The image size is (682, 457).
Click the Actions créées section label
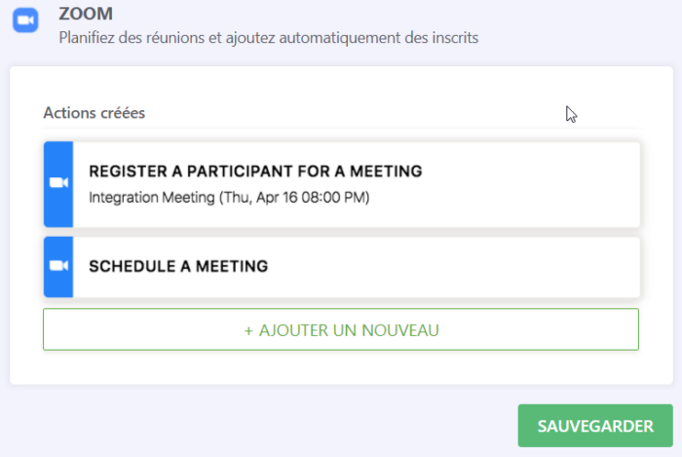click(94, 112)
